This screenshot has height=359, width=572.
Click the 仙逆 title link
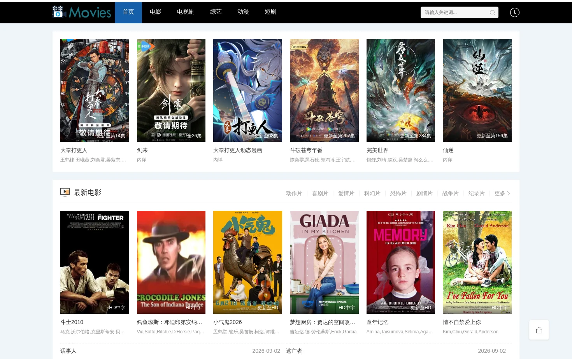[x=448, y=150]
